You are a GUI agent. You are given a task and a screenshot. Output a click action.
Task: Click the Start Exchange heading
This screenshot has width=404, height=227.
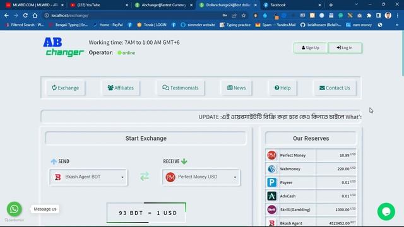pyautogui.click(x=146, y=138)
